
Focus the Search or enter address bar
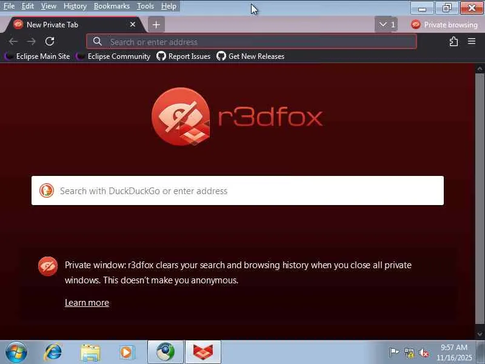[252, 41]
